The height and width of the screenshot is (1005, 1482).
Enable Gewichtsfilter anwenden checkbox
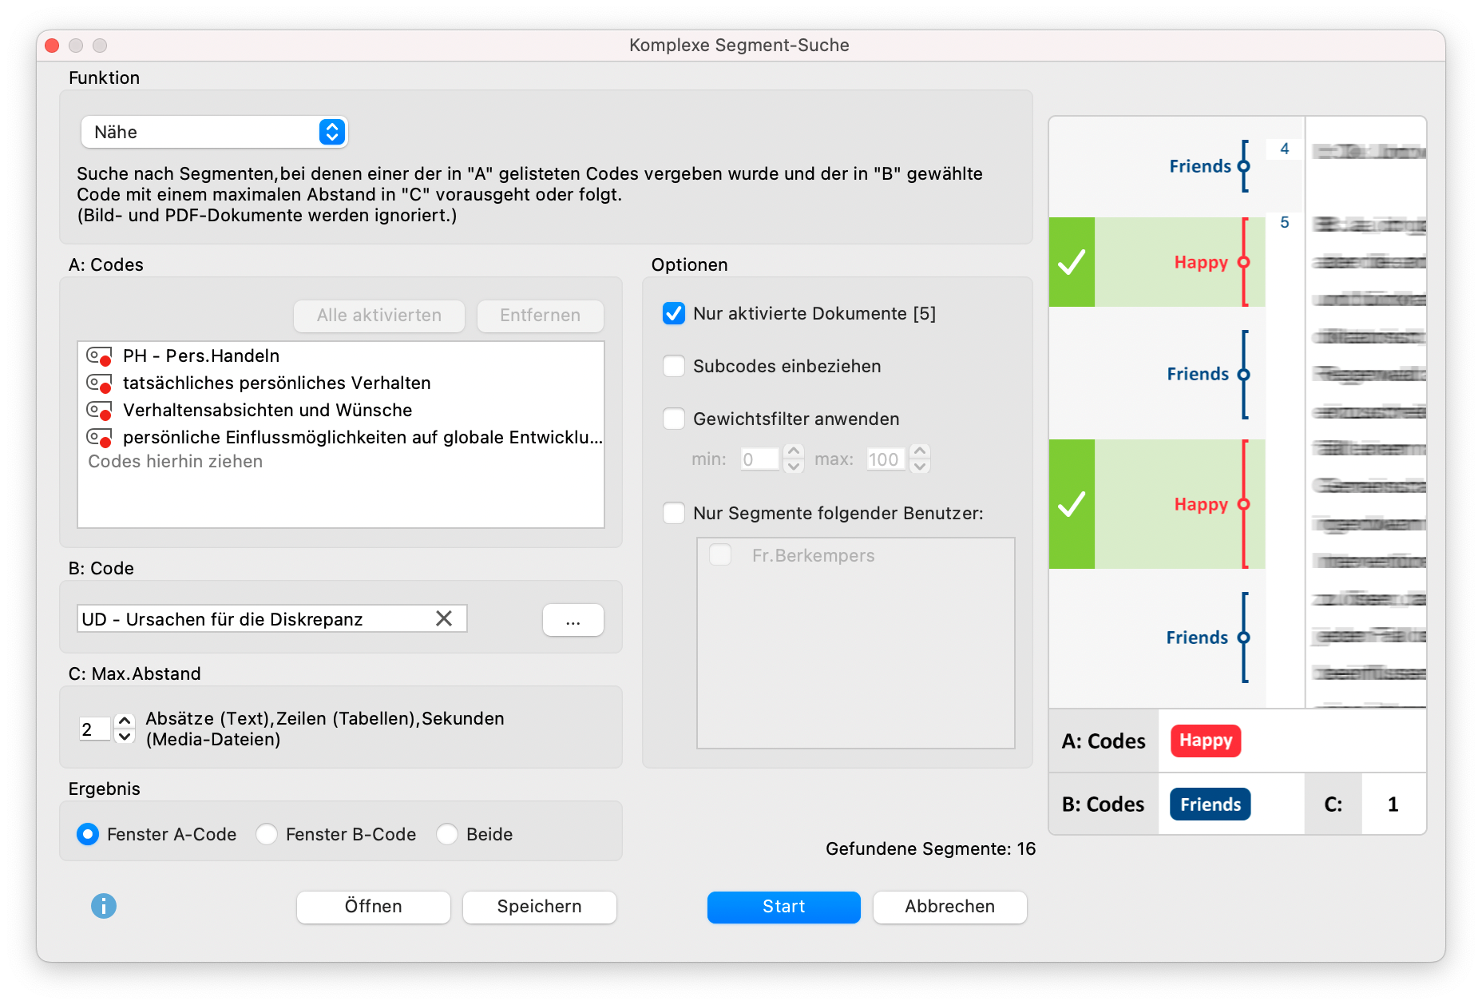click(674, 419)
